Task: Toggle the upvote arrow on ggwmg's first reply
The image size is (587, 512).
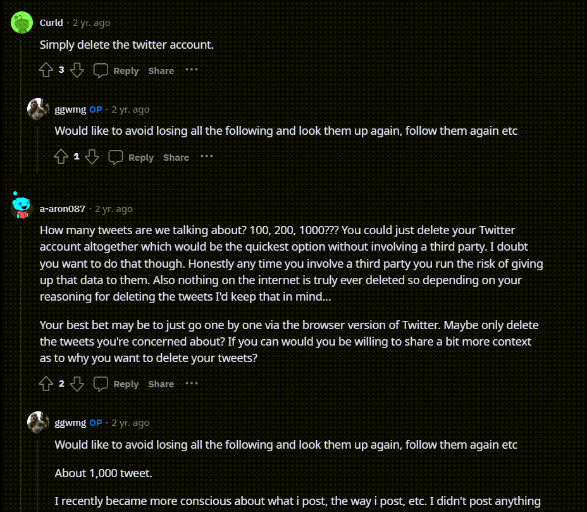Action: click(60, 157)
